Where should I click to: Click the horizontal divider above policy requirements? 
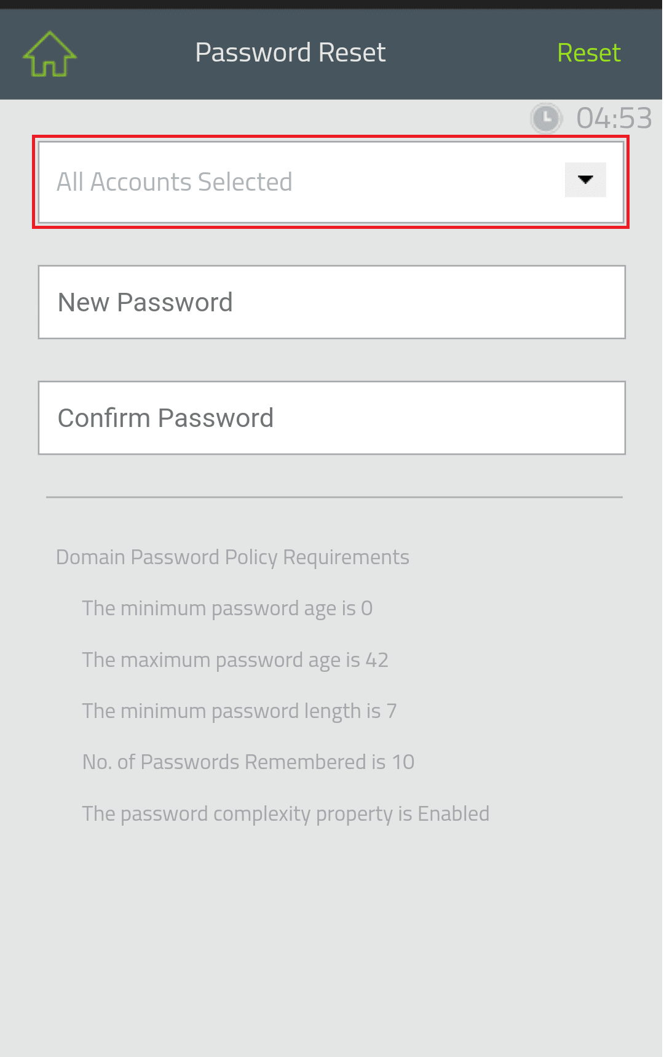coord(334,497)
